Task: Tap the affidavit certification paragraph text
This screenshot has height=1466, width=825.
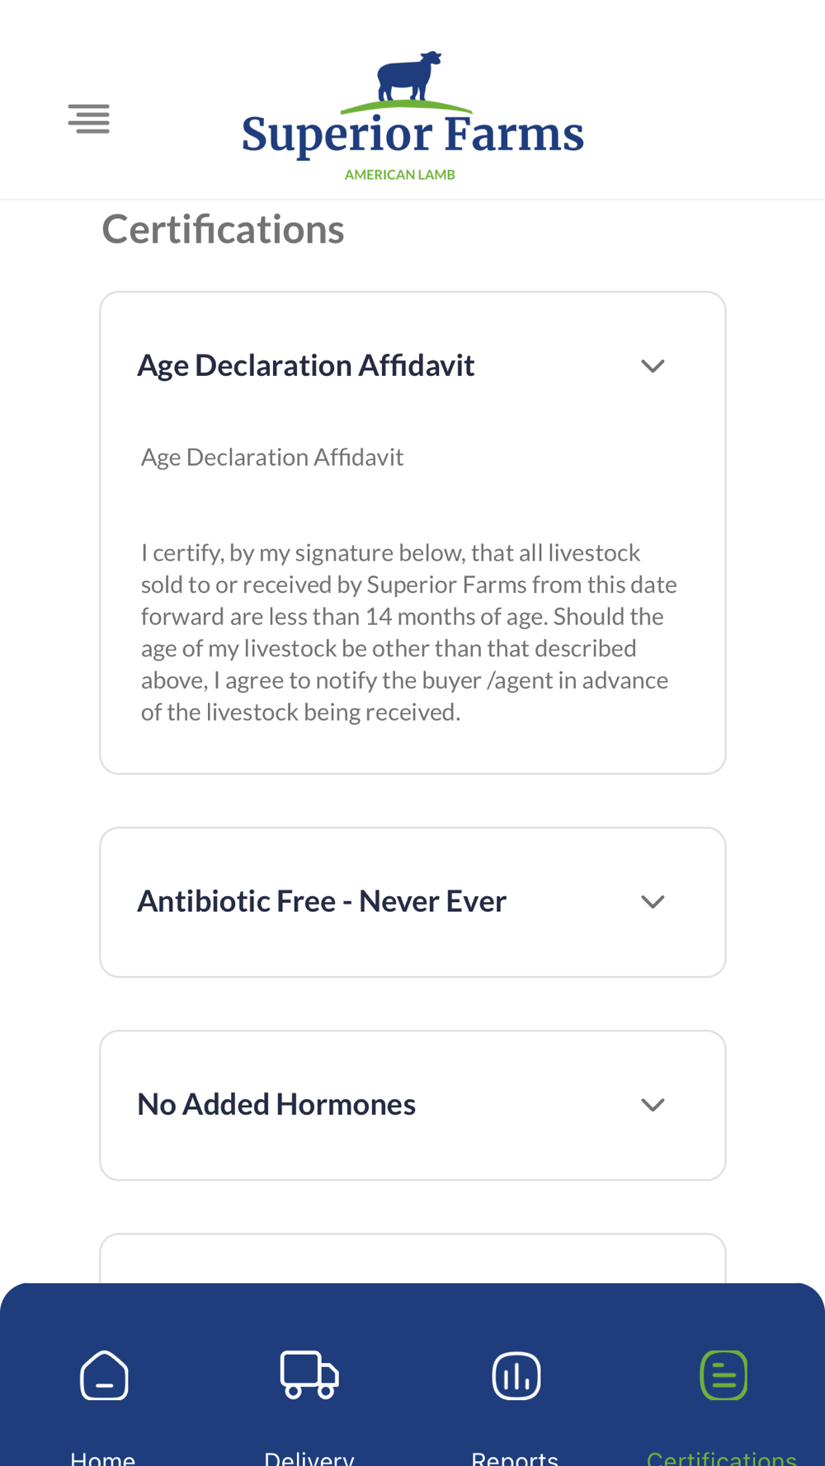Action: pos(408,632)
